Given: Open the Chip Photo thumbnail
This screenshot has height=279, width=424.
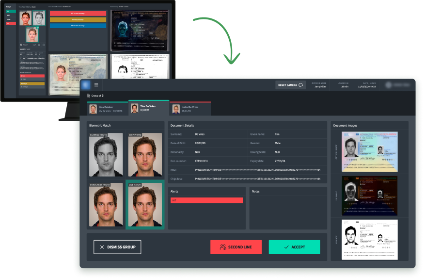Looking at the screenshot, I should pos(145,155).
